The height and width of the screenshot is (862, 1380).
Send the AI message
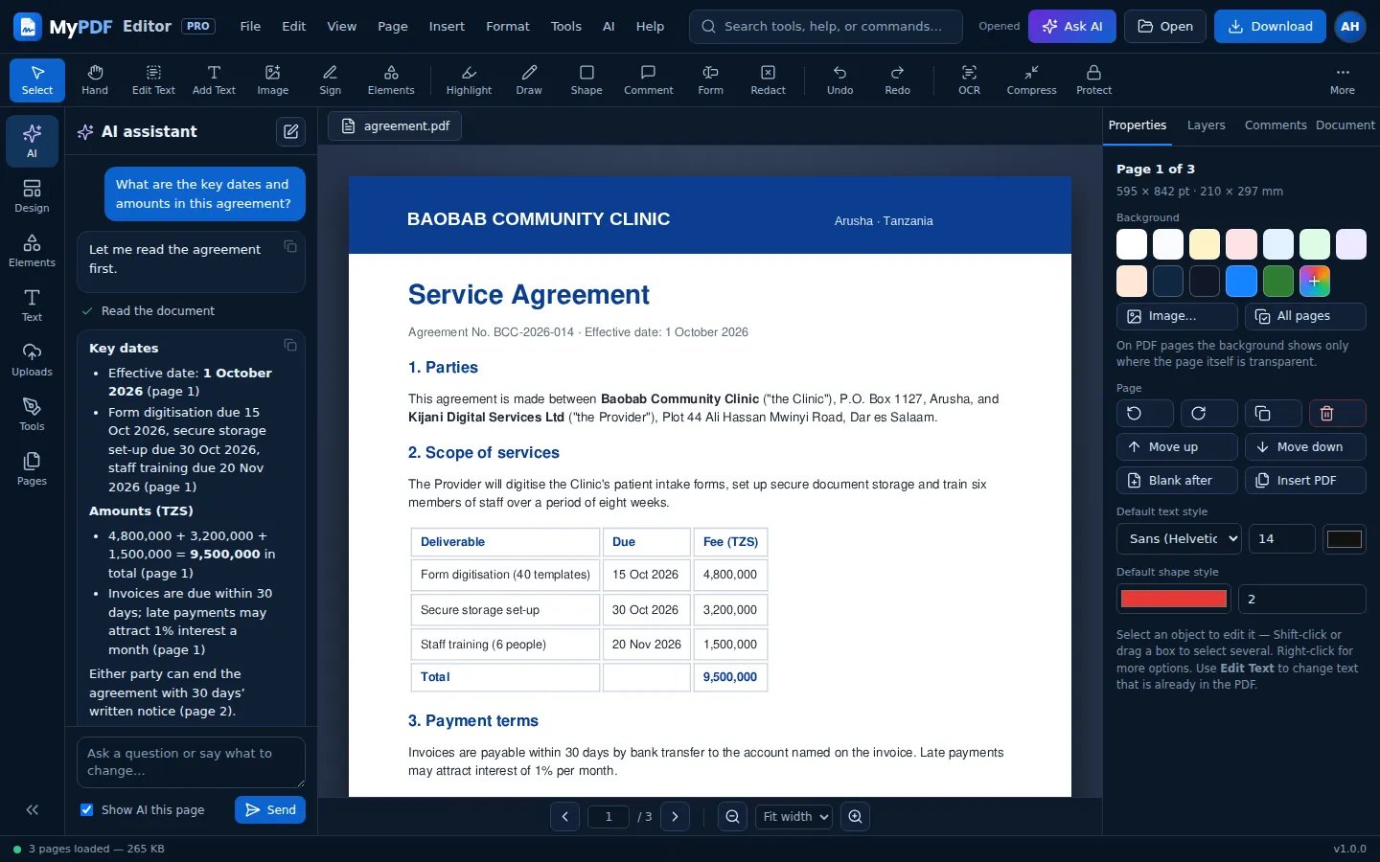pyautogui.click(x=270, y=809)
